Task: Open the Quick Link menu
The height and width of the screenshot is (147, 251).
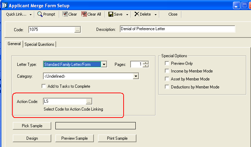Action: tap(19, 14)
